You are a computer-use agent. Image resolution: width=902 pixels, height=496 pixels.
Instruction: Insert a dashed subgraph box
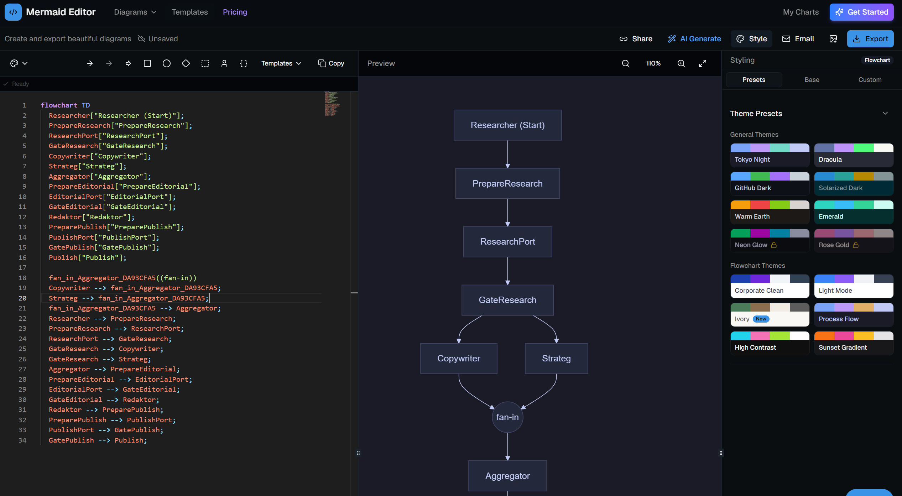pos(205,63)
